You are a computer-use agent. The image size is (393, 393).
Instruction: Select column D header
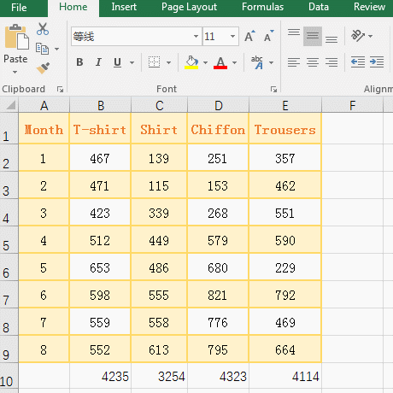click(218, 105)
